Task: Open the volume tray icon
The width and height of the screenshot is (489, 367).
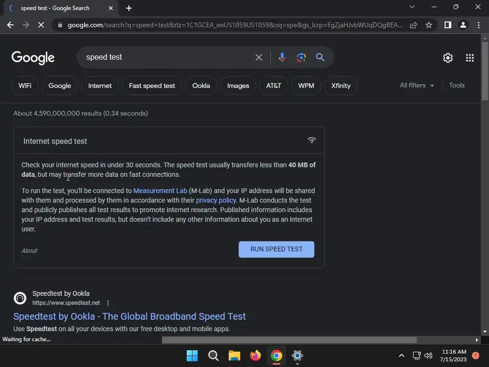Action: click(428, 356)
